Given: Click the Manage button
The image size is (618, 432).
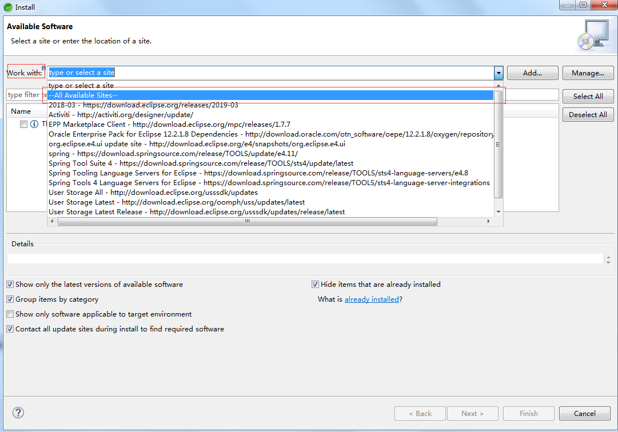Looking at the screenshot, I should 588,73.
